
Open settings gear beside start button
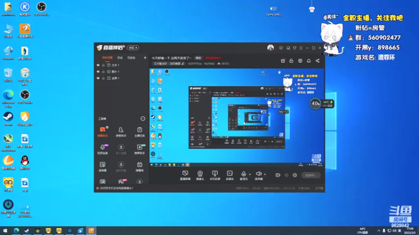[x=294, y=175]
